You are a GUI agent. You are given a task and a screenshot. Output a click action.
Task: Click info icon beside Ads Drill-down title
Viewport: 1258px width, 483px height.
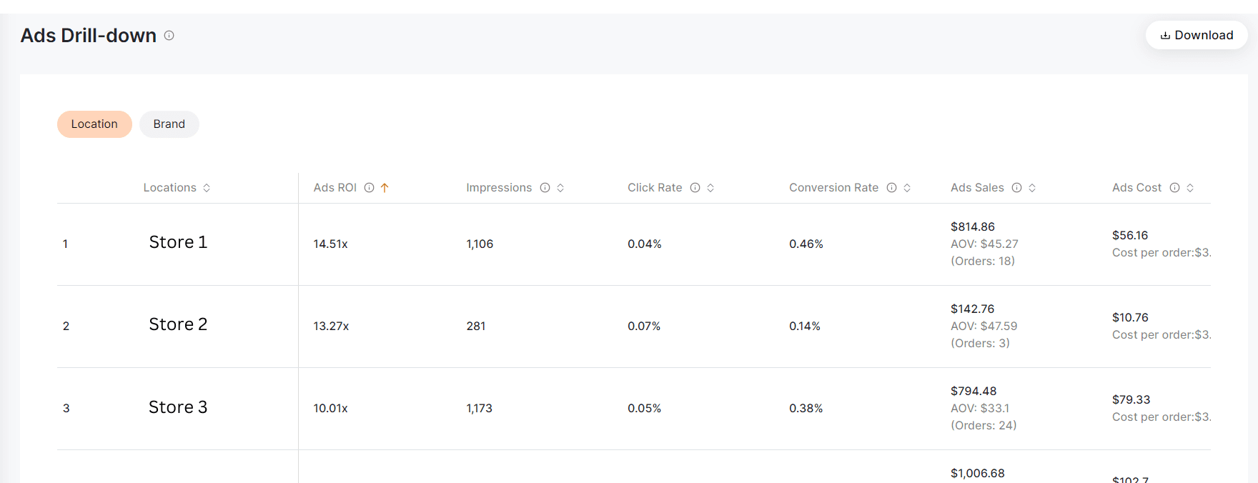coord(169,35)
